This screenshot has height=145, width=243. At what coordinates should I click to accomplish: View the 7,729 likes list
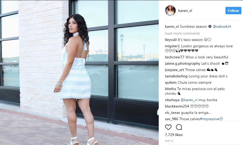174,135
